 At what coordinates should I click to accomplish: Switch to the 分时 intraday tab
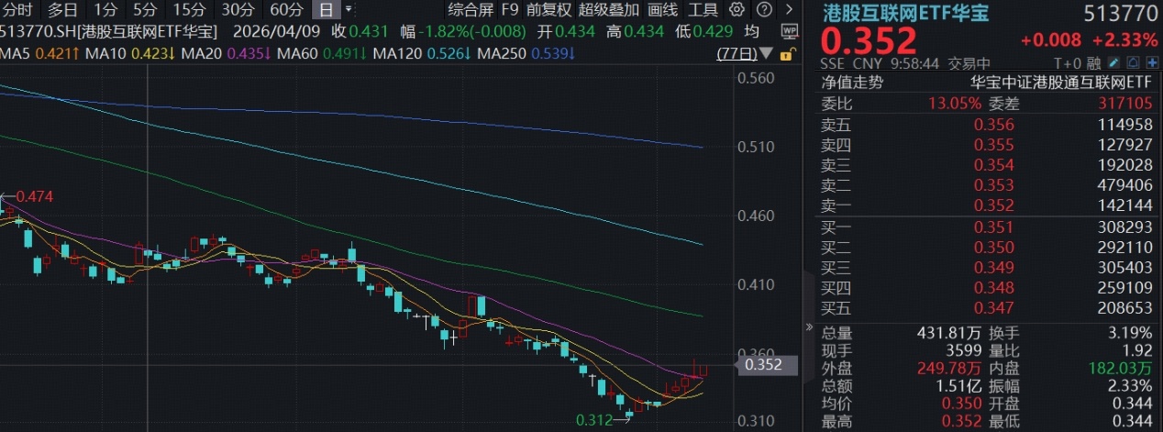click(17, 10)
